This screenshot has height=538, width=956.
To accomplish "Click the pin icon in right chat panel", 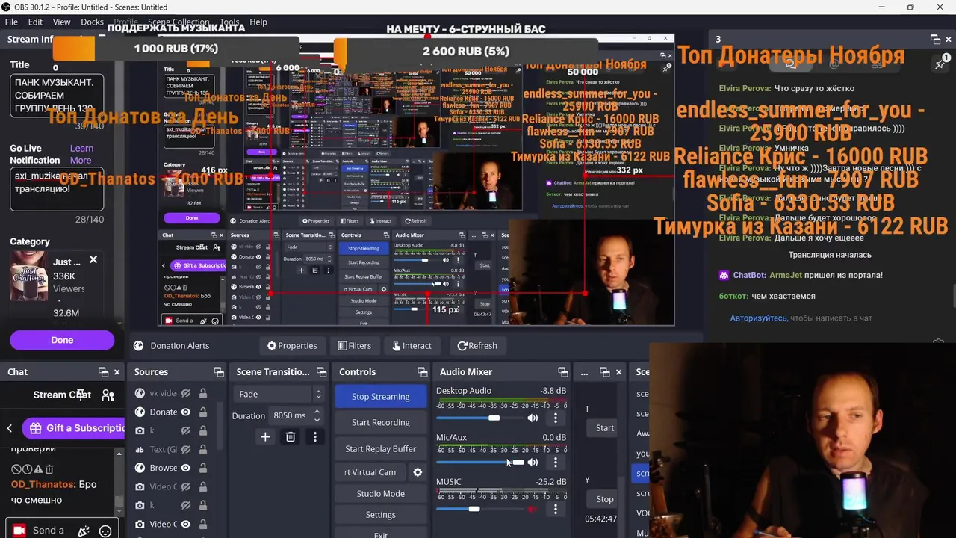I will click(940, 64).
